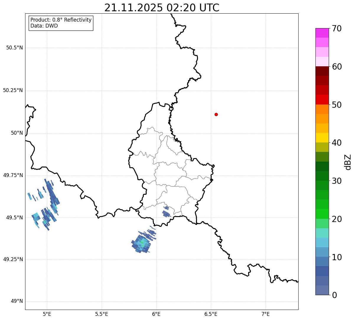Pick the olive swatch just below the 40 tick
This screenshot has width=355, height=320.
pyautogui.click(x=322, y=147)
